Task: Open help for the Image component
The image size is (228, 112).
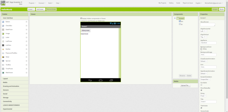Action: [x=26, y=33]
